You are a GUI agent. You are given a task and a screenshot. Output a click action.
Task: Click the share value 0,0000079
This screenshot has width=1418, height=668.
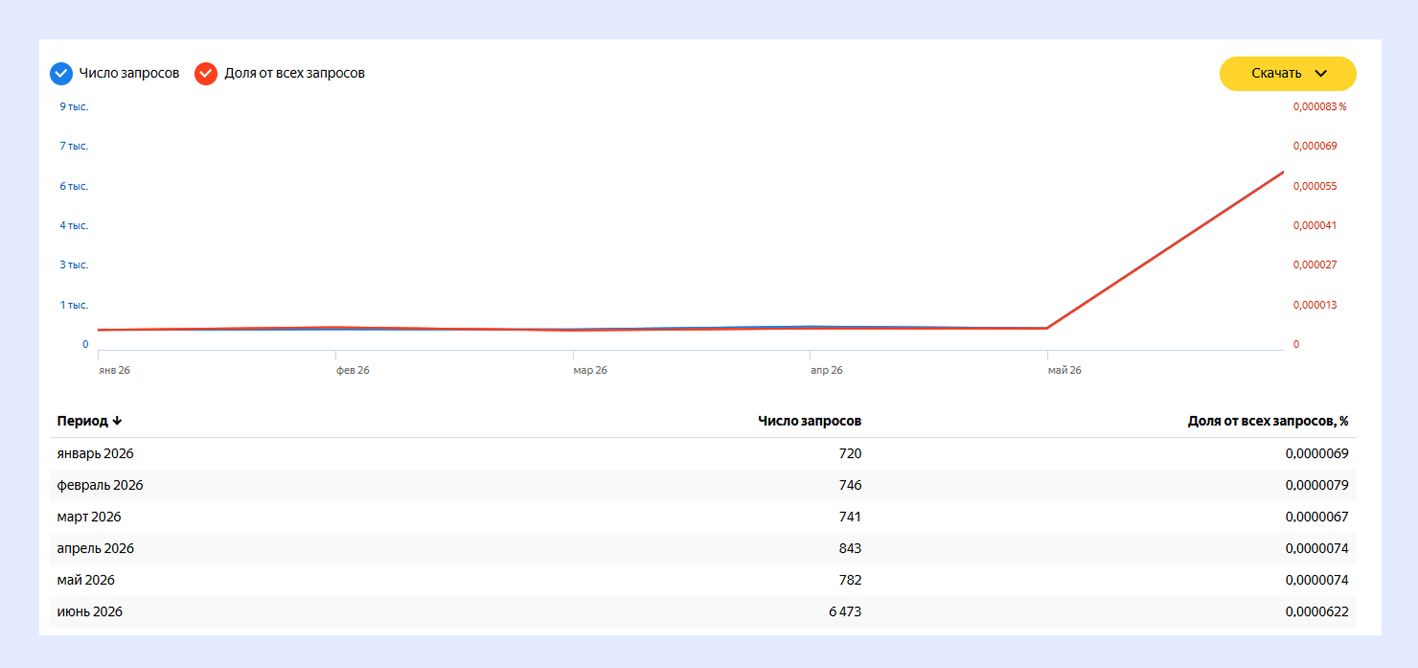[x=1316, y=485]
